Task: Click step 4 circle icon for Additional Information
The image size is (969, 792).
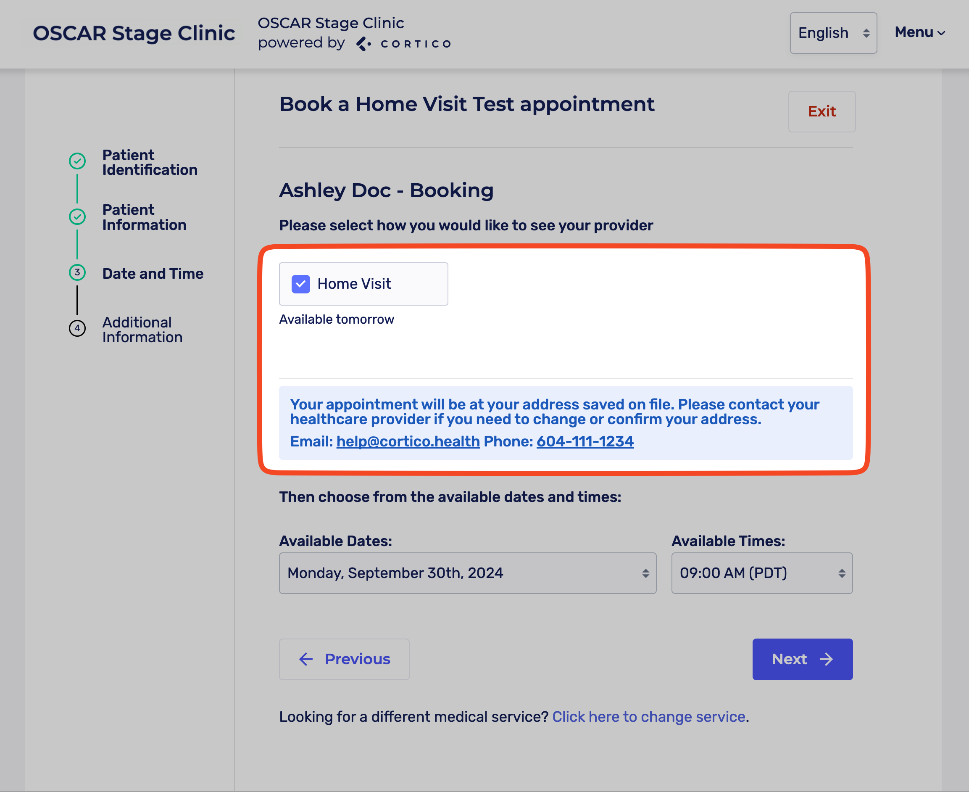Action: click(77, 328)
